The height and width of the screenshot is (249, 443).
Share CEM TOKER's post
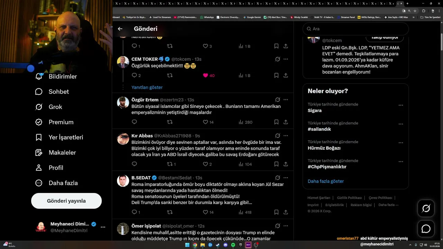click(x=286, y=75)
